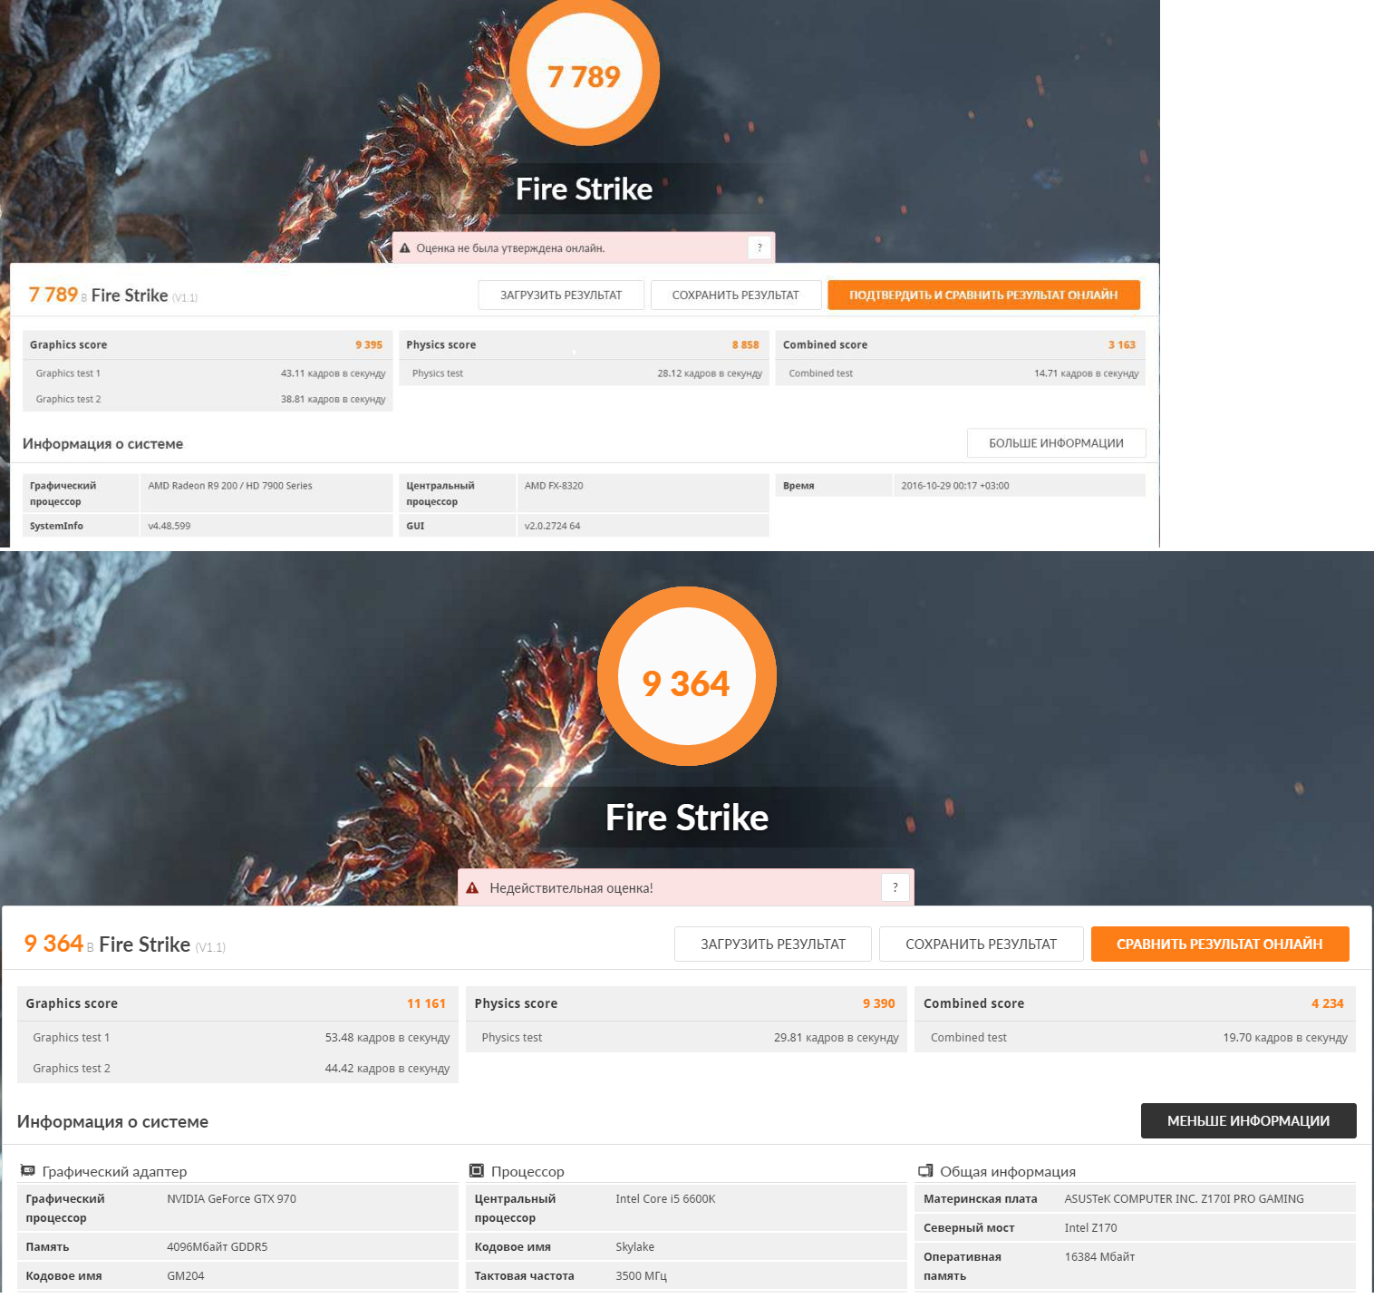The width and height of the screenshot is (1374, 1298).
Task: Open help question mark in bottom warning banner
Action: [895, 887]
